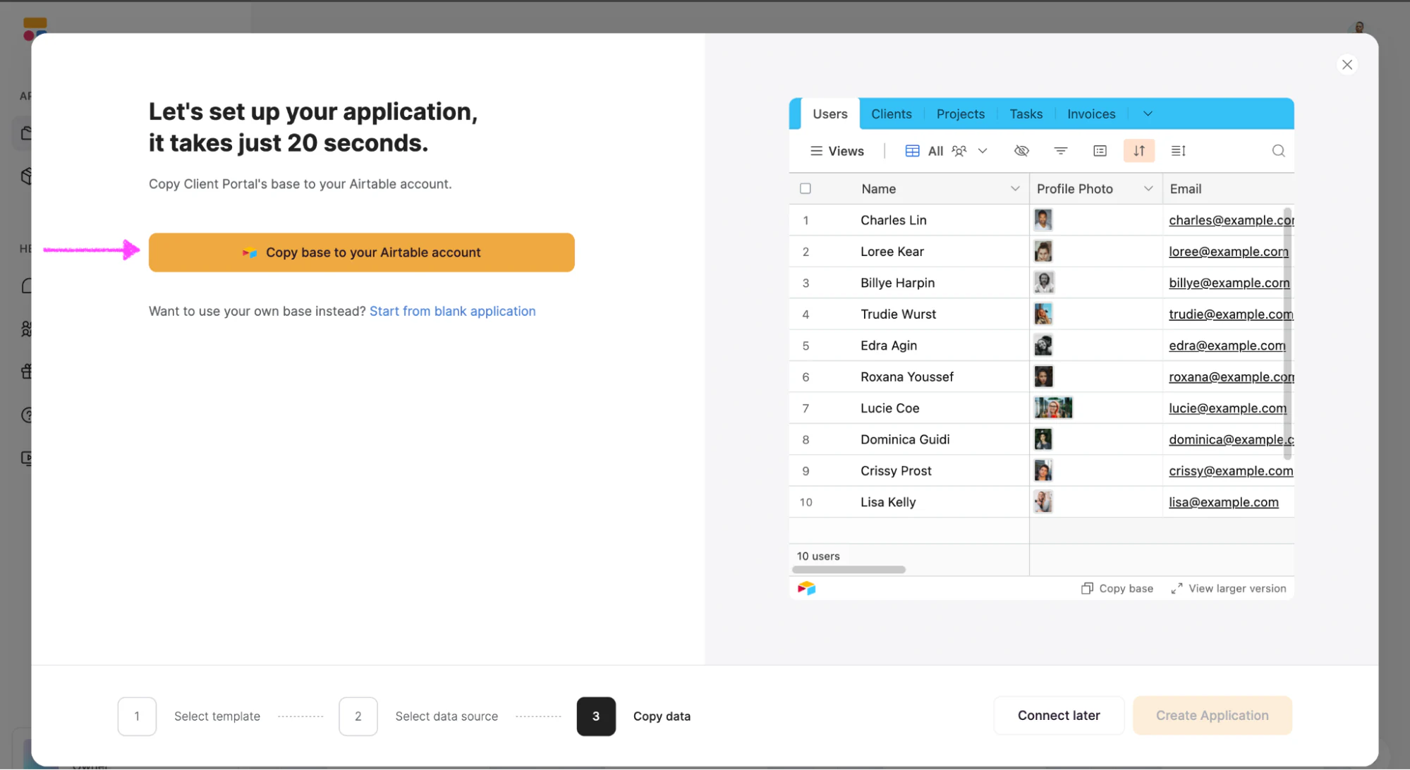This screenshot has height=770, width=1410.
Task: Select the Tasks tab
Action: [x=1026, y=114]
